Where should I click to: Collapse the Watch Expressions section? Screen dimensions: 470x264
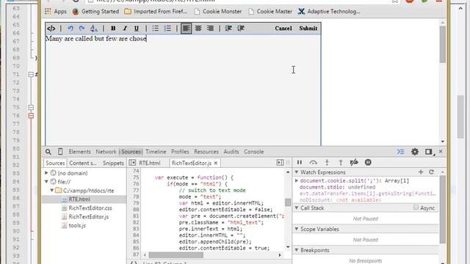(297, 172)
